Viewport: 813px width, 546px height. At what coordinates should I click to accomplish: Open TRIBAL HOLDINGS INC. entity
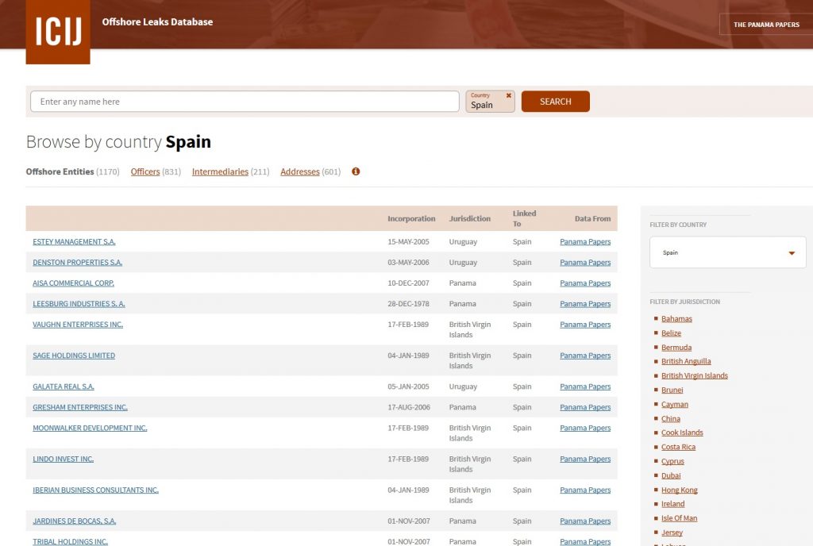point(70,541)
